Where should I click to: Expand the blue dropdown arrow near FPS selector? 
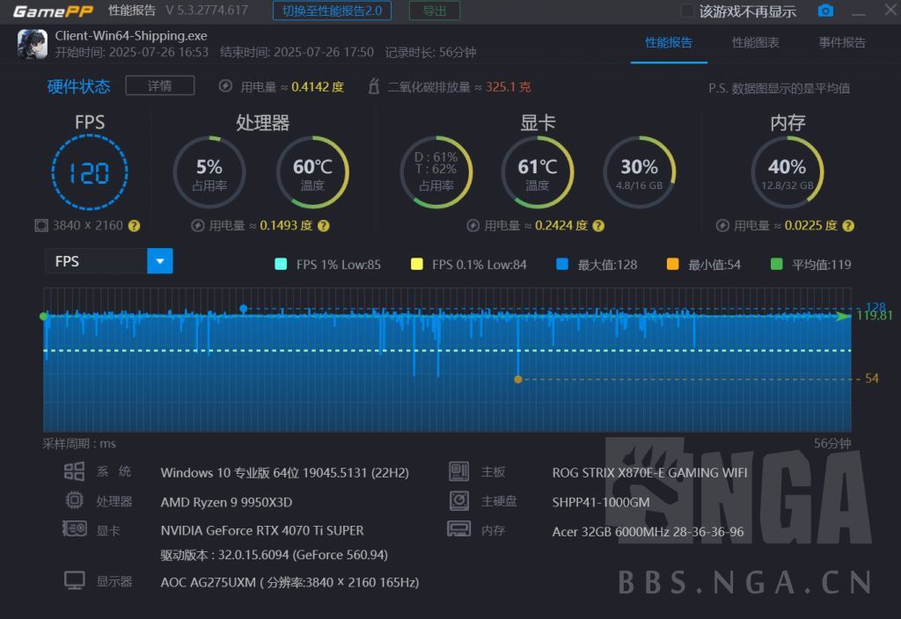(x=161, y=261)
